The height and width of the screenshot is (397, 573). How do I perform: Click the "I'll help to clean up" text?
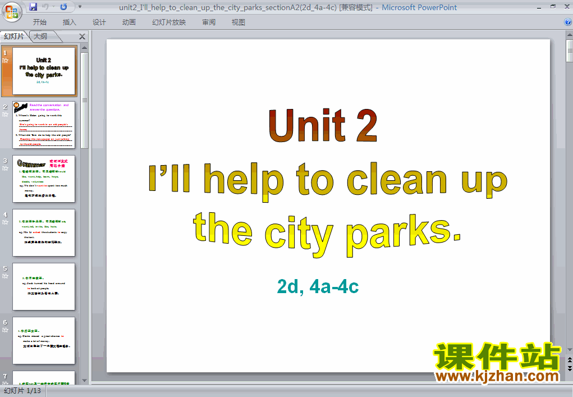click(x=328, y=181)
